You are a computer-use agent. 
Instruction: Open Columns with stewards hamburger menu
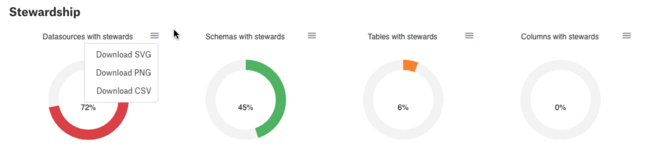627,36
